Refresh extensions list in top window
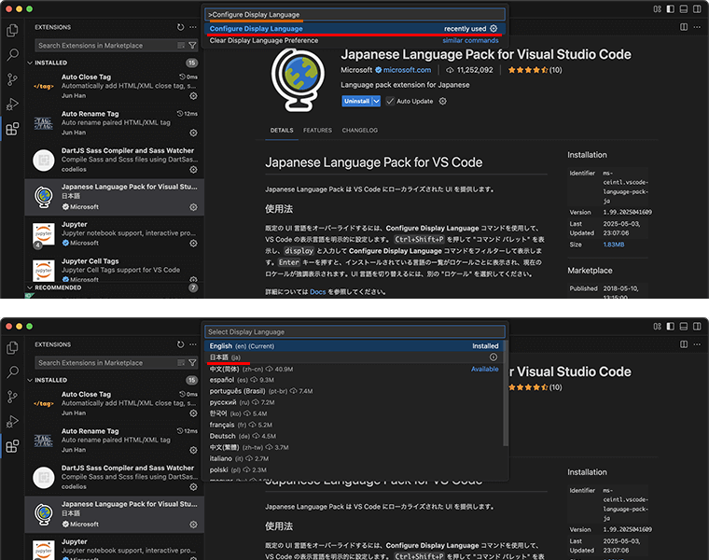Viewport: 709px width, 560px height. 180,27
